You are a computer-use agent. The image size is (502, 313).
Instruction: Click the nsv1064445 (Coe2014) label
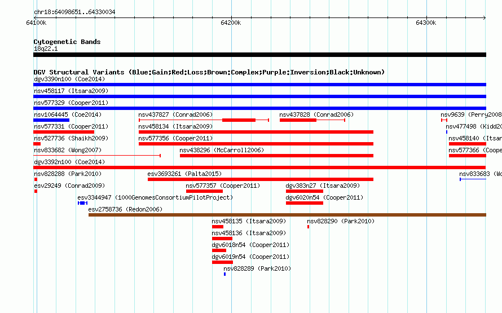tap(68, 114)
